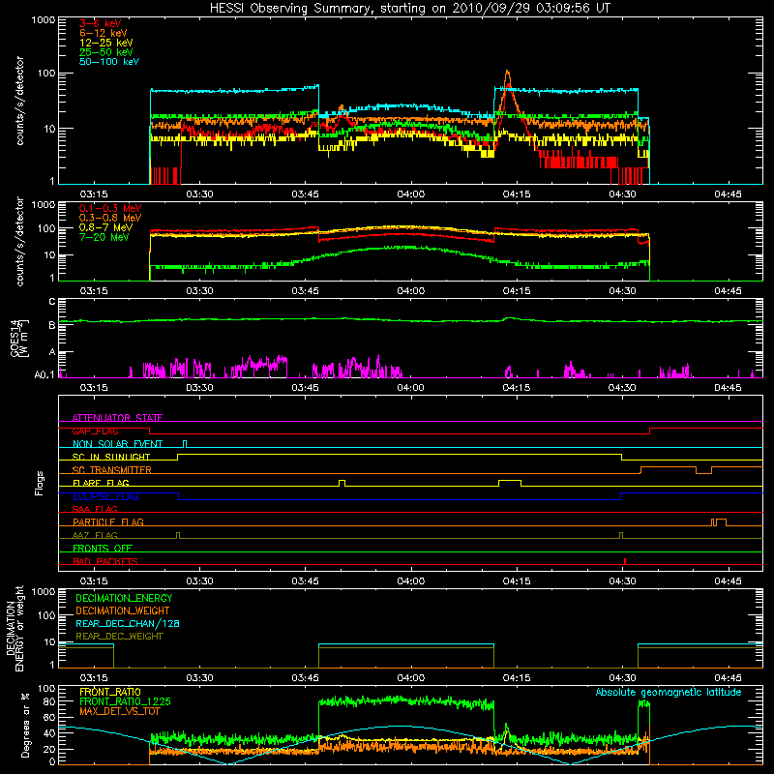
Task: Select the ATTENUATOR_STATE flag label
Action: click(117, 418)
